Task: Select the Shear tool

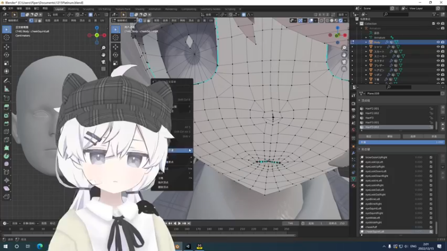Action: tap(7, 189)
